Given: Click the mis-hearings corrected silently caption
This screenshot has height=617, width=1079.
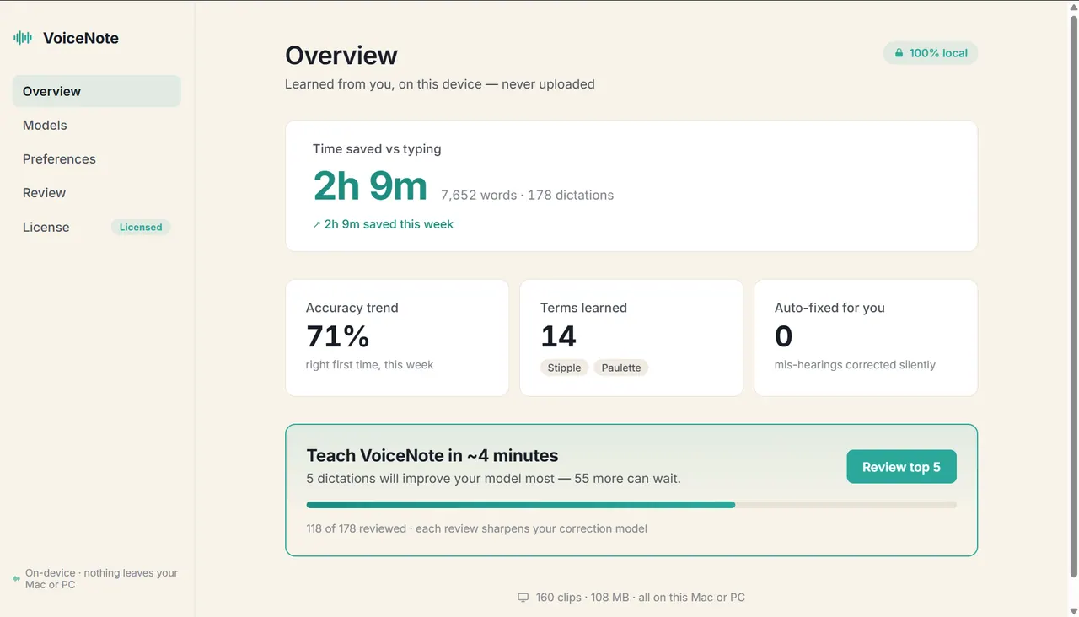Looking at the screenshot, I should point(855,365).
